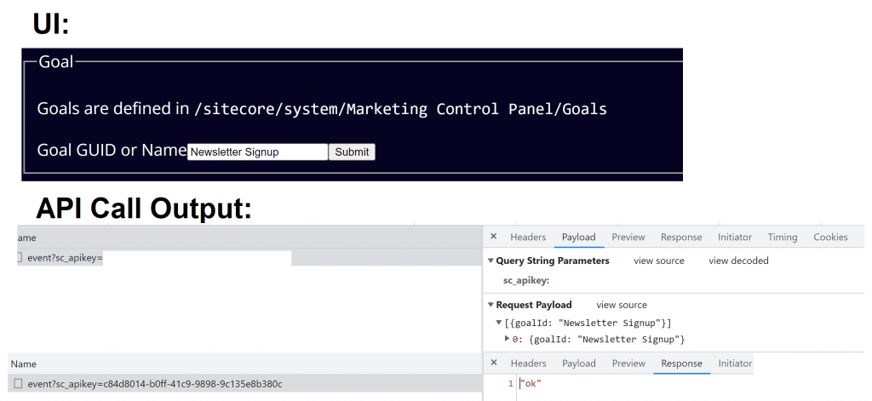Click the sc_apikey: parameter label

pyautogui.click(x=526, y=280)
